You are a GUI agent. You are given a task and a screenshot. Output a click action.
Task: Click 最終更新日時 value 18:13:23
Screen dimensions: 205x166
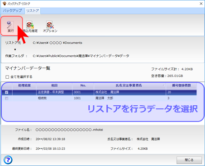point(50,149)
